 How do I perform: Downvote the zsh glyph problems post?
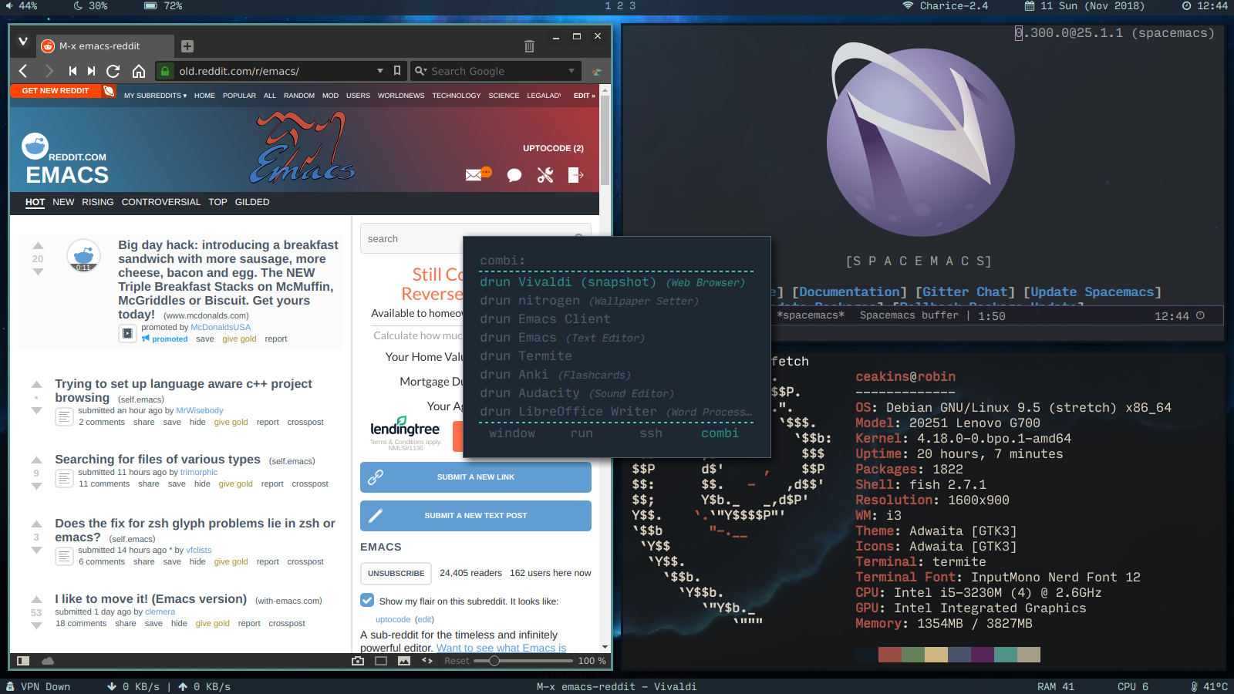[36, 551]
